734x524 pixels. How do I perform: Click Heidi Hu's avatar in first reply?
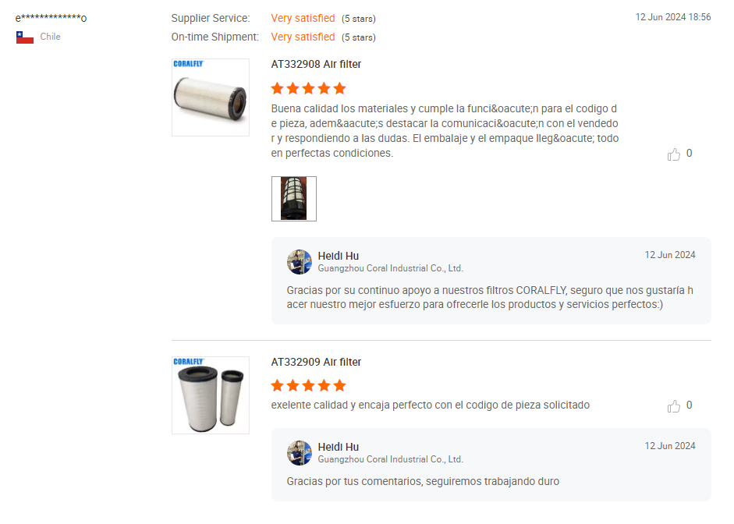300,262
